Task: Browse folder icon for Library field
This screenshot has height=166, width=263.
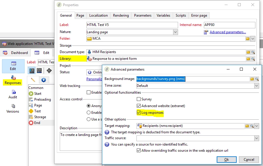Action: point(248,59)
